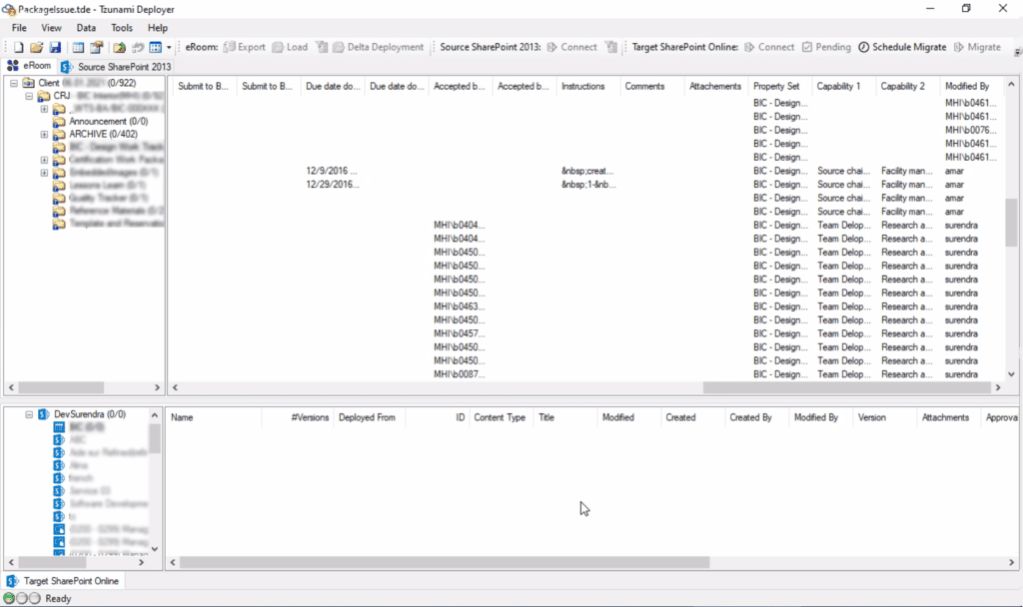
Task: Open the toolbar overflow options
Action: (x=1017, y=51)
